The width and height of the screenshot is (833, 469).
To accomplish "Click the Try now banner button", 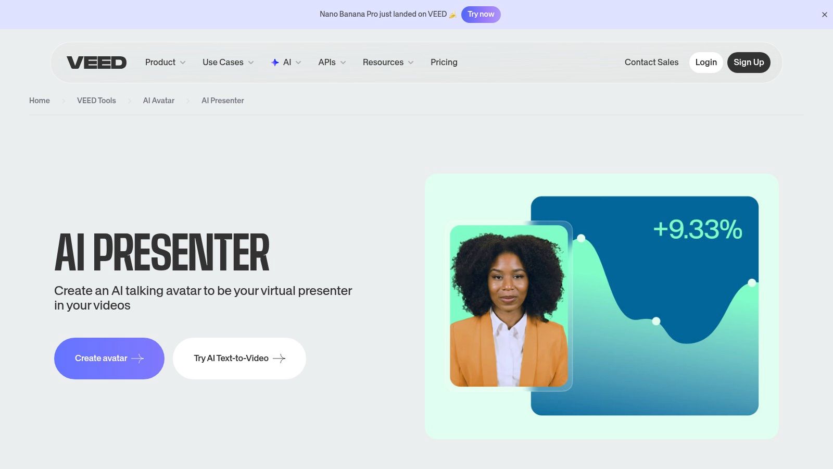I will pyautogui.click(x=481, y=14).
